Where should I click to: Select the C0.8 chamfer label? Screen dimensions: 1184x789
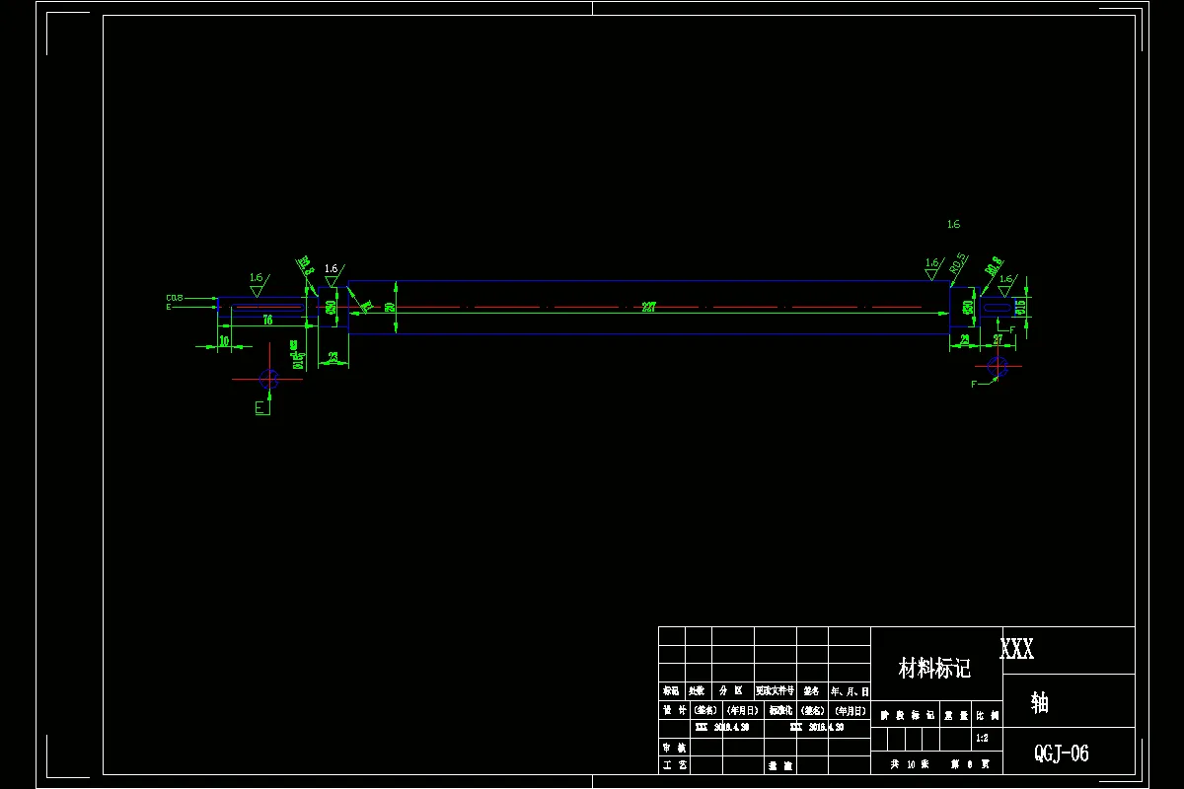175,297
